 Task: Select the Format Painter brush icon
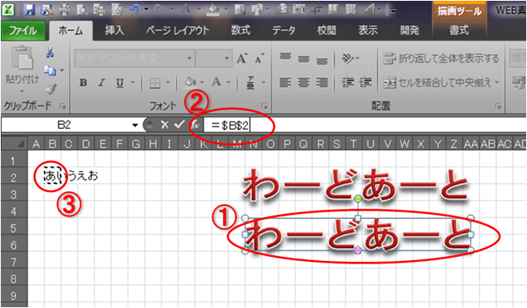point(50,89)
